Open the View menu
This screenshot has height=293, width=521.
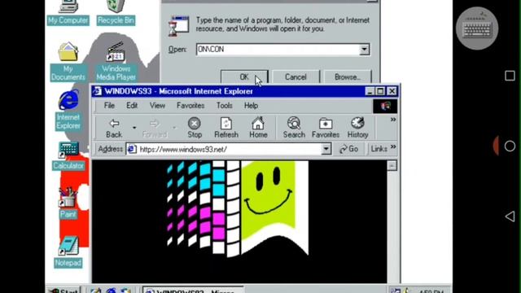[157, 106]
